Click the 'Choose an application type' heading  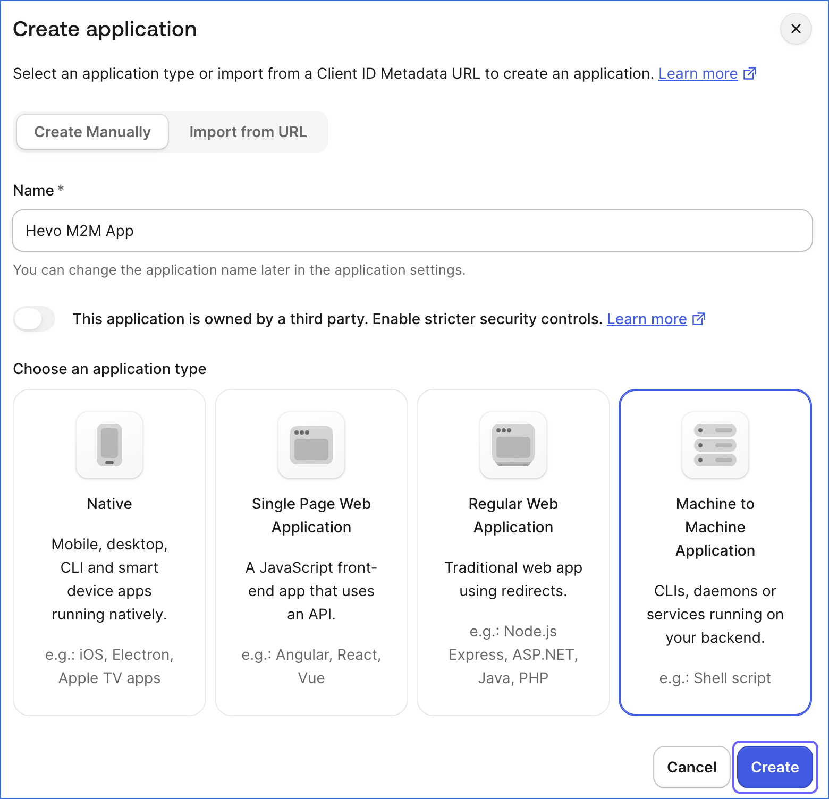pyautogui.click(x=109, y=369)
